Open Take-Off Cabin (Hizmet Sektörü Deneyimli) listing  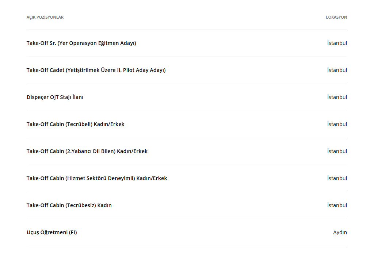click(x=97, y=178)
